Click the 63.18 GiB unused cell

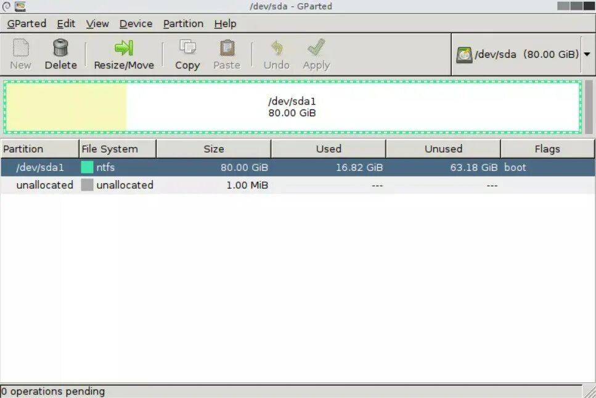473,167
